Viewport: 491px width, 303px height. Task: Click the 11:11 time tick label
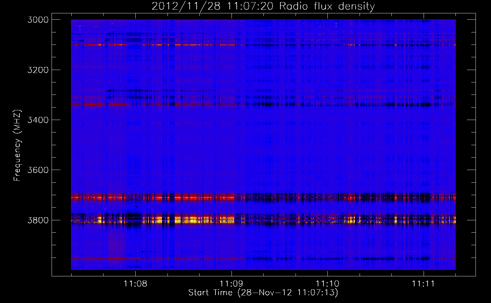click(x=424, y=284)
